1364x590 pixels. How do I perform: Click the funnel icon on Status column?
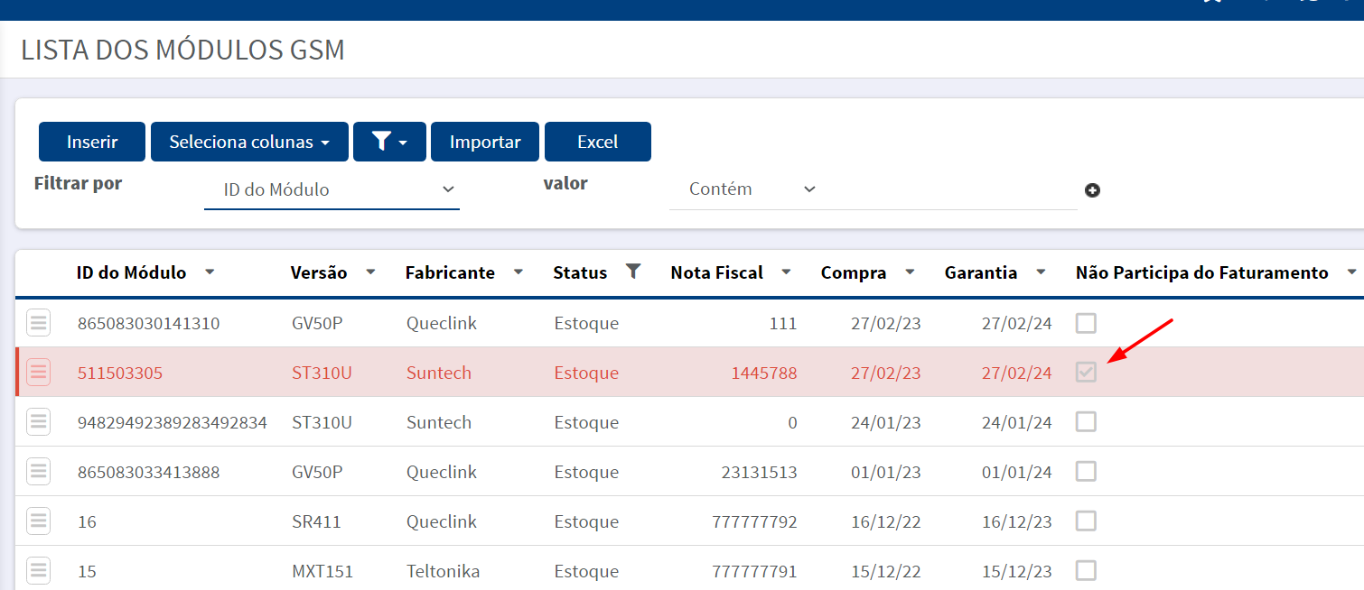pos(633,272)
